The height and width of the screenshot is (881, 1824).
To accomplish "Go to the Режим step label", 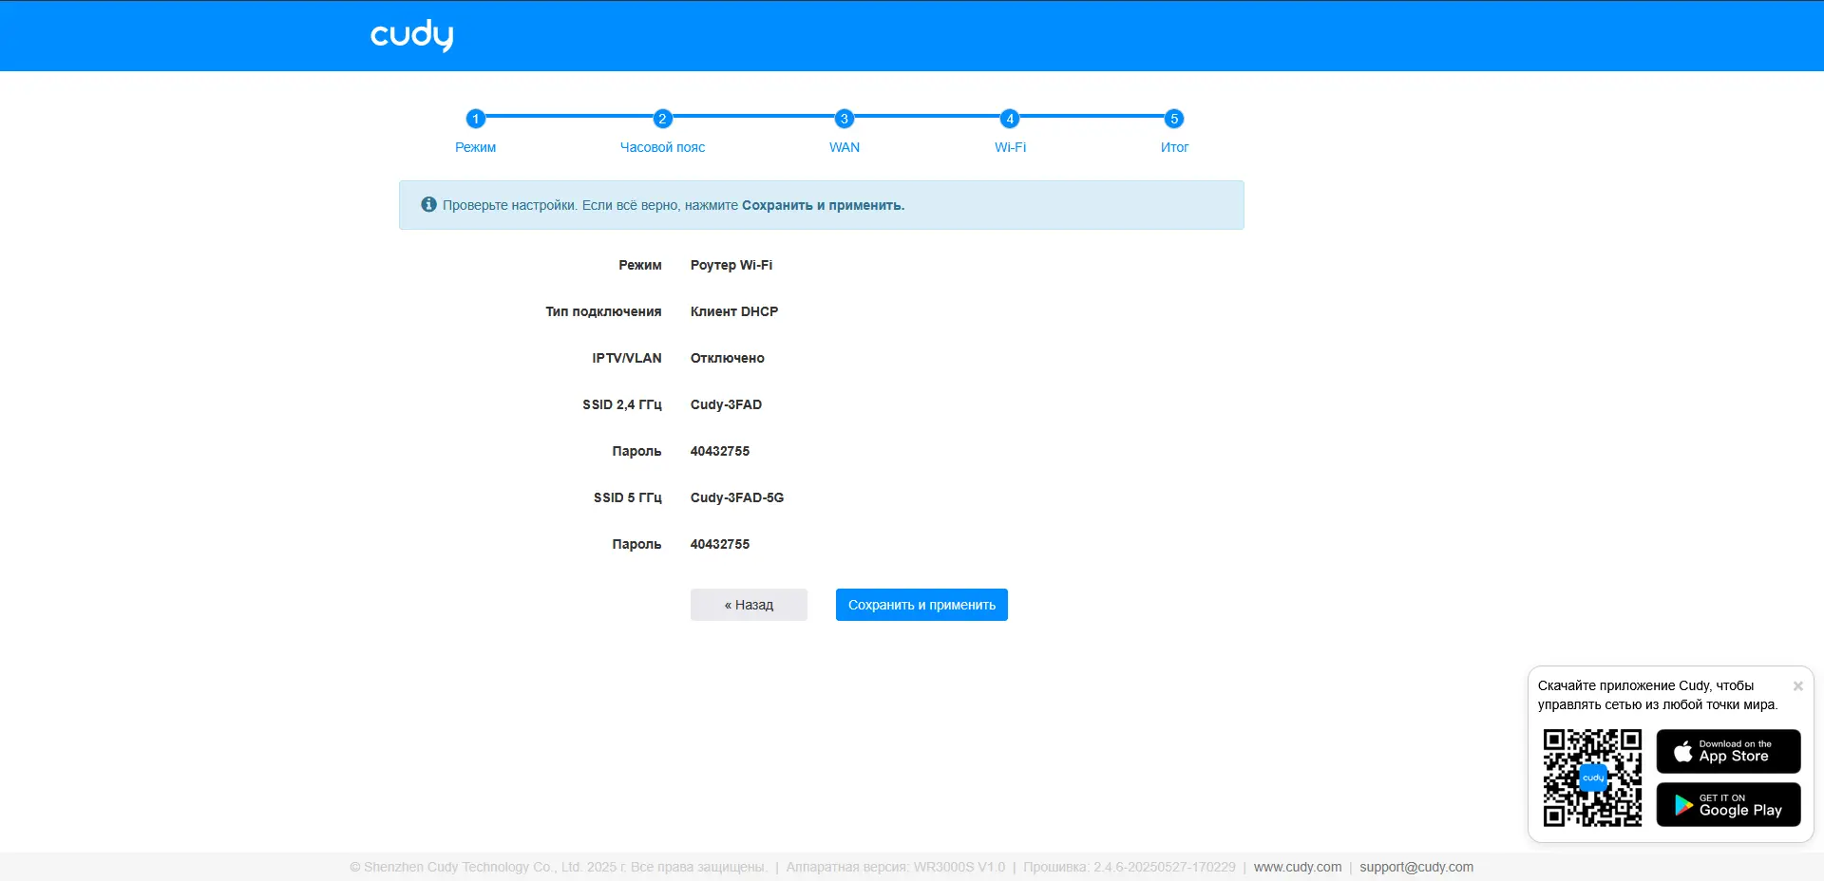I will pos(476,147).
